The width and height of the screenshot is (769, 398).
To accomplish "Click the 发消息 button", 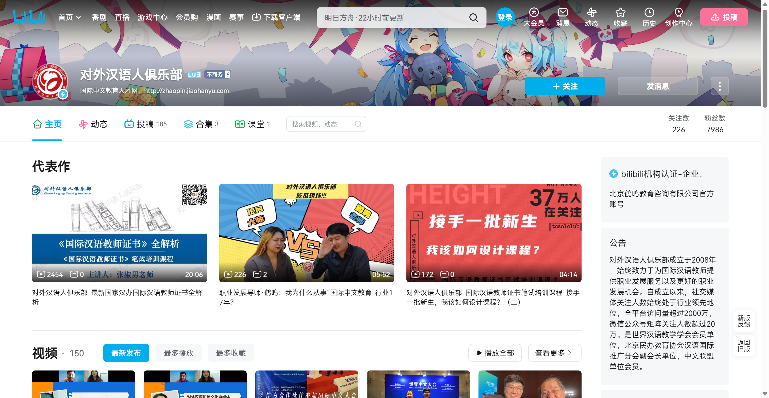I will (x=658, y=86).
